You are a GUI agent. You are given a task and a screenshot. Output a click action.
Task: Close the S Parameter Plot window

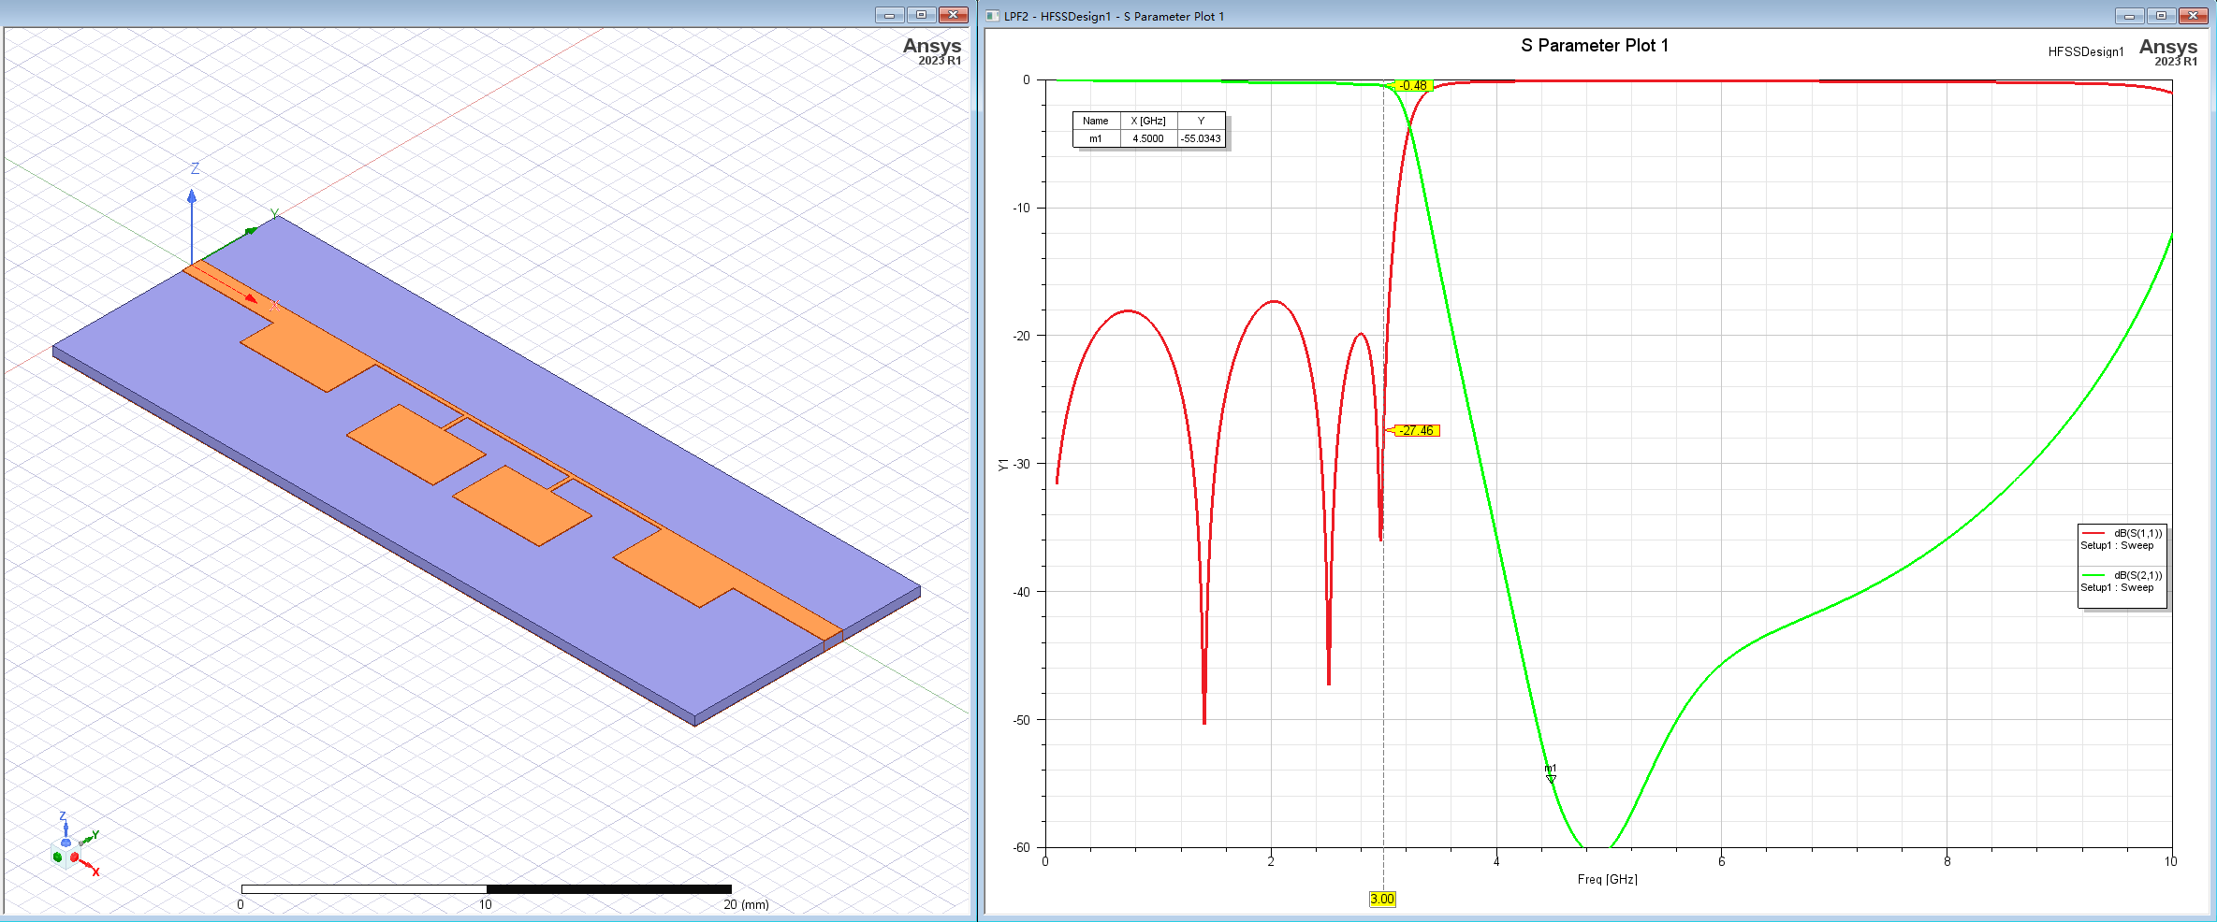2194,16
